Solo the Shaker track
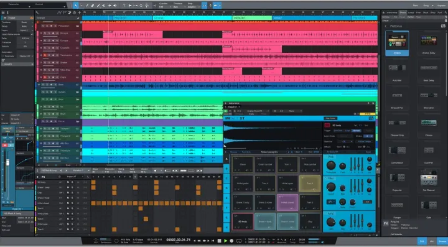 [x=49, y=63]
